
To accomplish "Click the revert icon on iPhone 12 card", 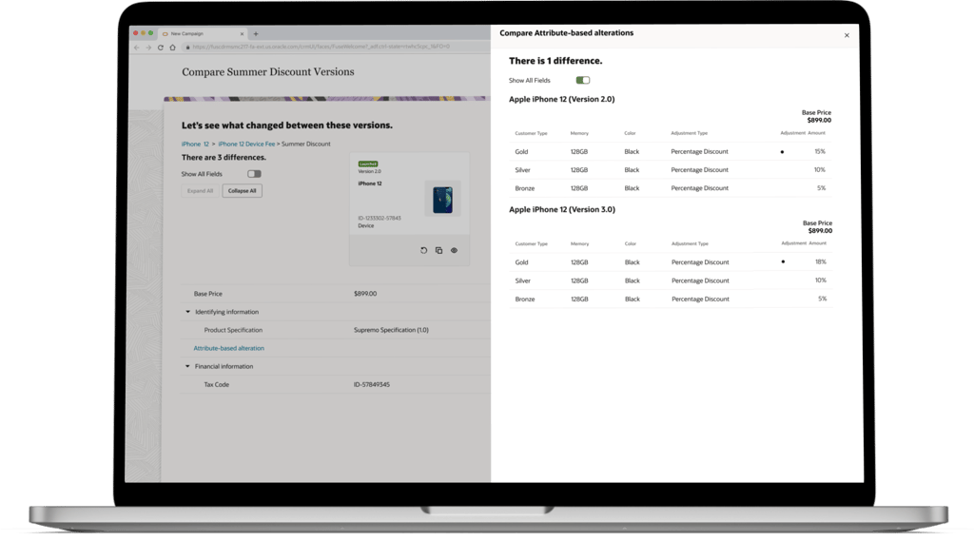I will pyautogui.click(x=423, y=250).
